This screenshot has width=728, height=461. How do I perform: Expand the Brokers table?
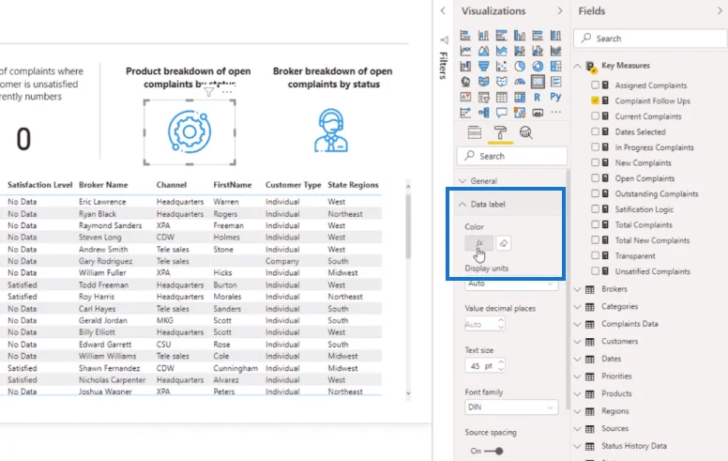click(578, 289)
